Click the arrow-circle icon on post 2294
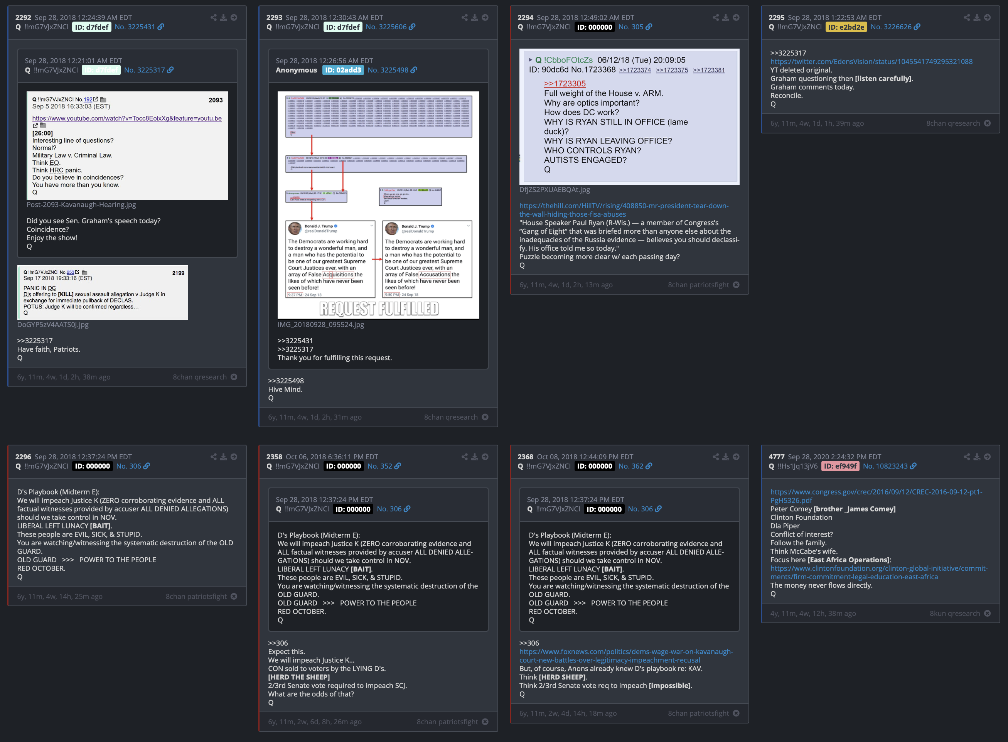Image resolution: width=1008 pixels, height=742 pixels. pyautogui.click(x=736, y=17)
